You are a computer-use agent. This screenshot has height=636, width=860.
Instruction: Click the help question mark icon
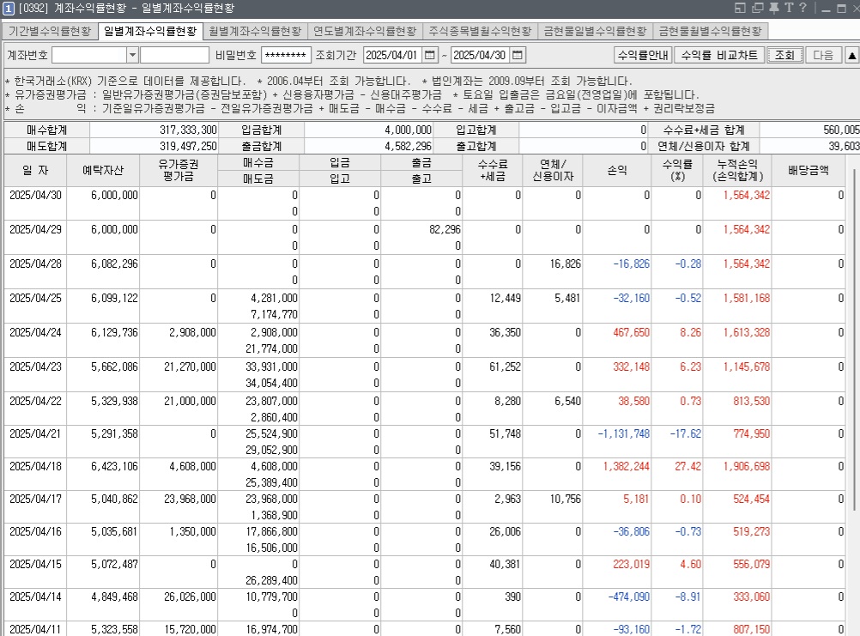pyautogui.click(x=802, y=9)
